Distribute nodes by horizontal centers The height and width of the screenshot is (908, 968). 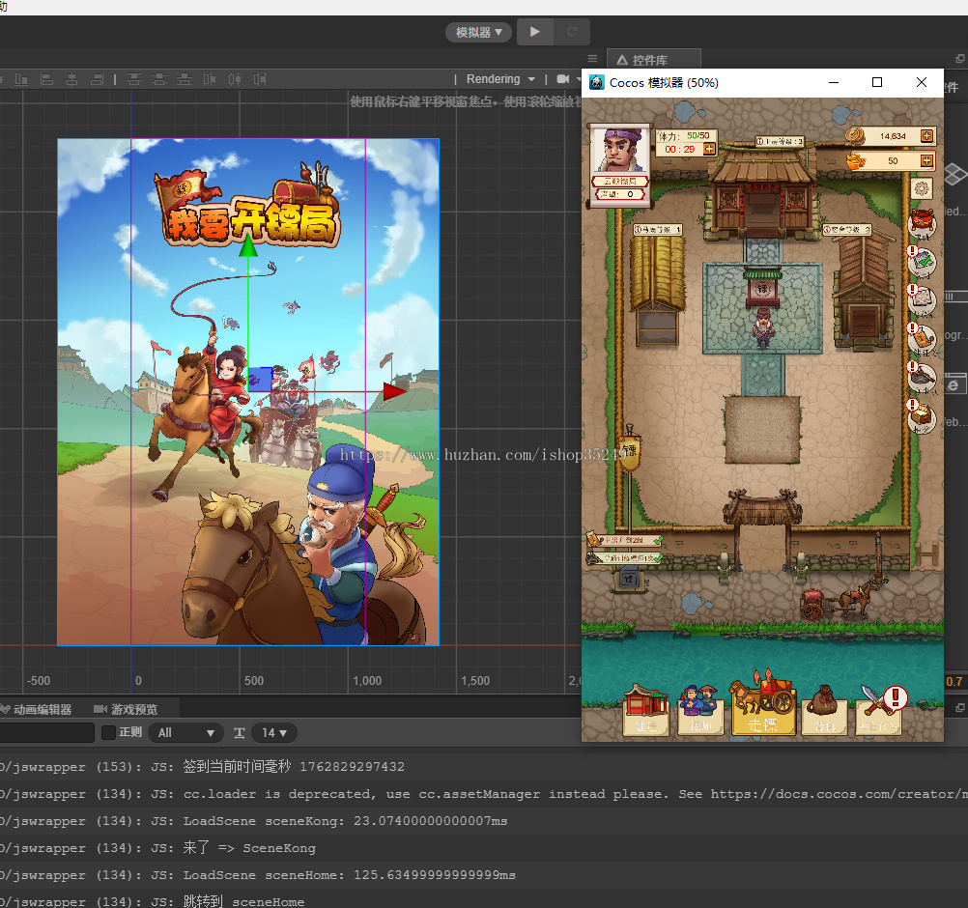click(235, 79)
